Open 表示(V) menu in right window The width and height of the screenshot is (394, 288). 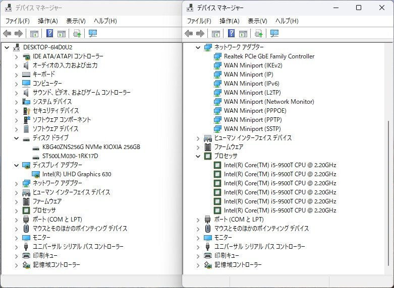[x=258, y=21]
